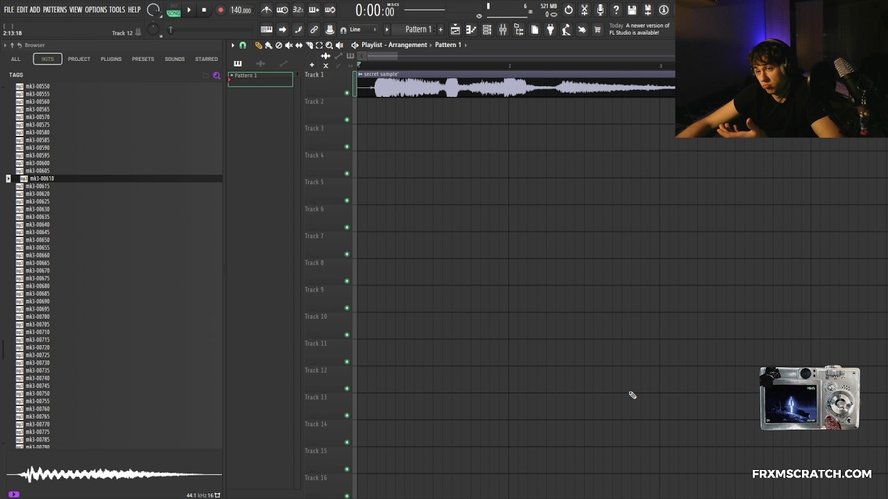The width and height of the screenshot is (888, 499).
Task: Open the Piano roll icon
Action: pyautogui.click(x=470, y=30)
